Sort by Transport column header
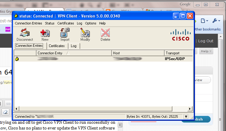226x131 pixels. [178, 53]
